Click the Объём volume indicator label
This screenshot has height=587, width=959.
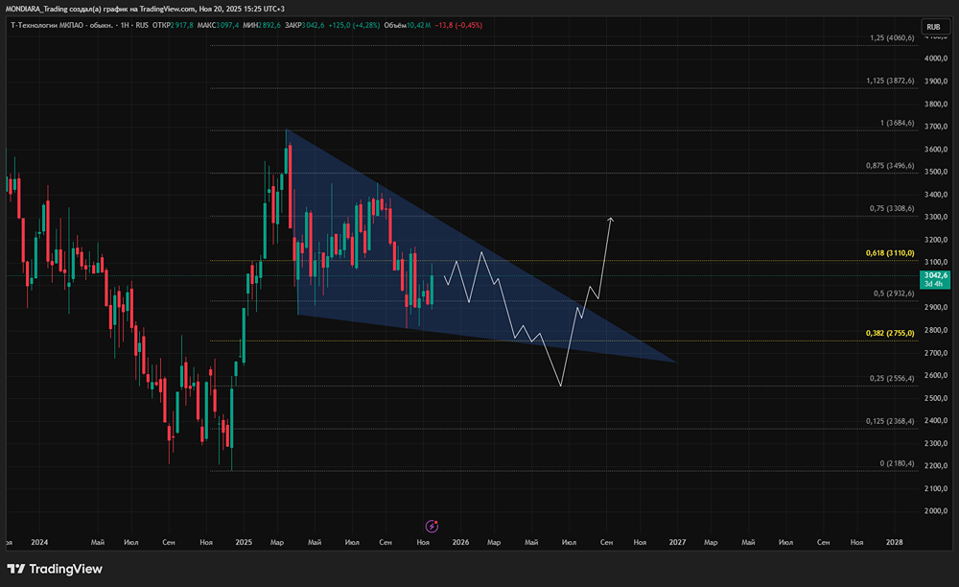click(394, 25)
